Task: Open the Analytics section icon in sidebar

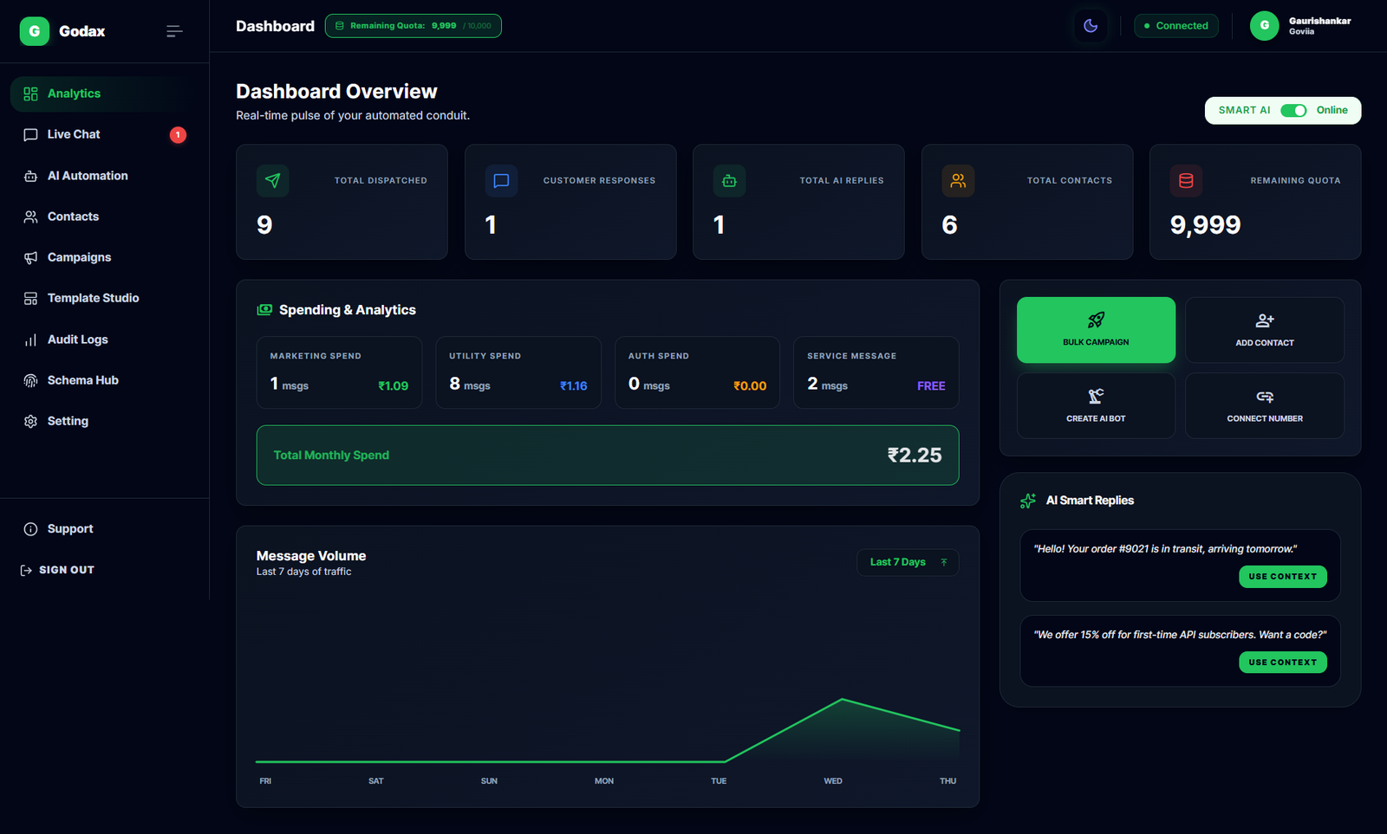Action: point(31,93)
